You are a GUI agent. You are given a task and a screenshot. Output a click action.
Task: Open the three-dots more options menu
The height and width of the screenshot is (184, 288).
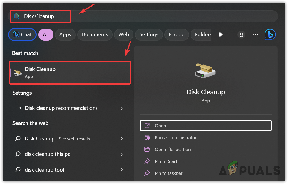(x=256, y=35)
